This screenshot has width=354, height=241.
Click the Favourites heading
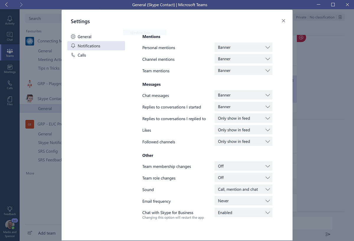(34, 31)
